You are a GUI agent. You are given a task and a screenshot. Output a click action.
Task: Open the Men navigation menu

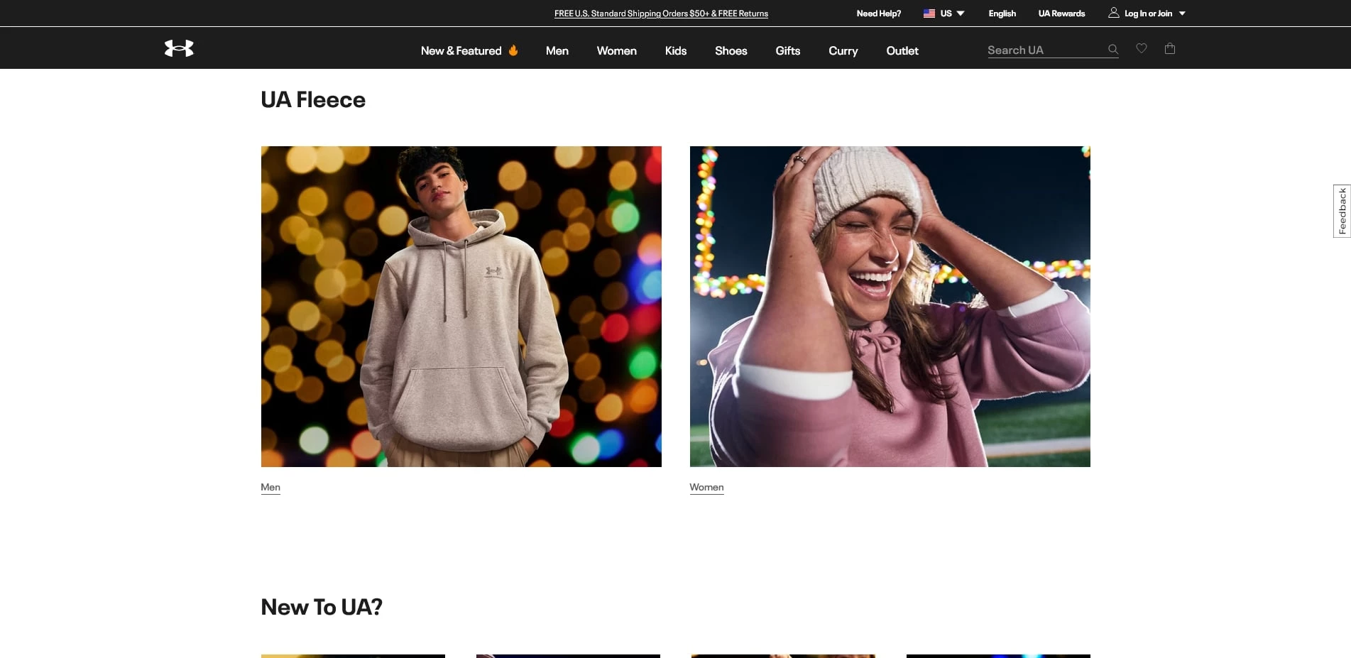point(557,51)
